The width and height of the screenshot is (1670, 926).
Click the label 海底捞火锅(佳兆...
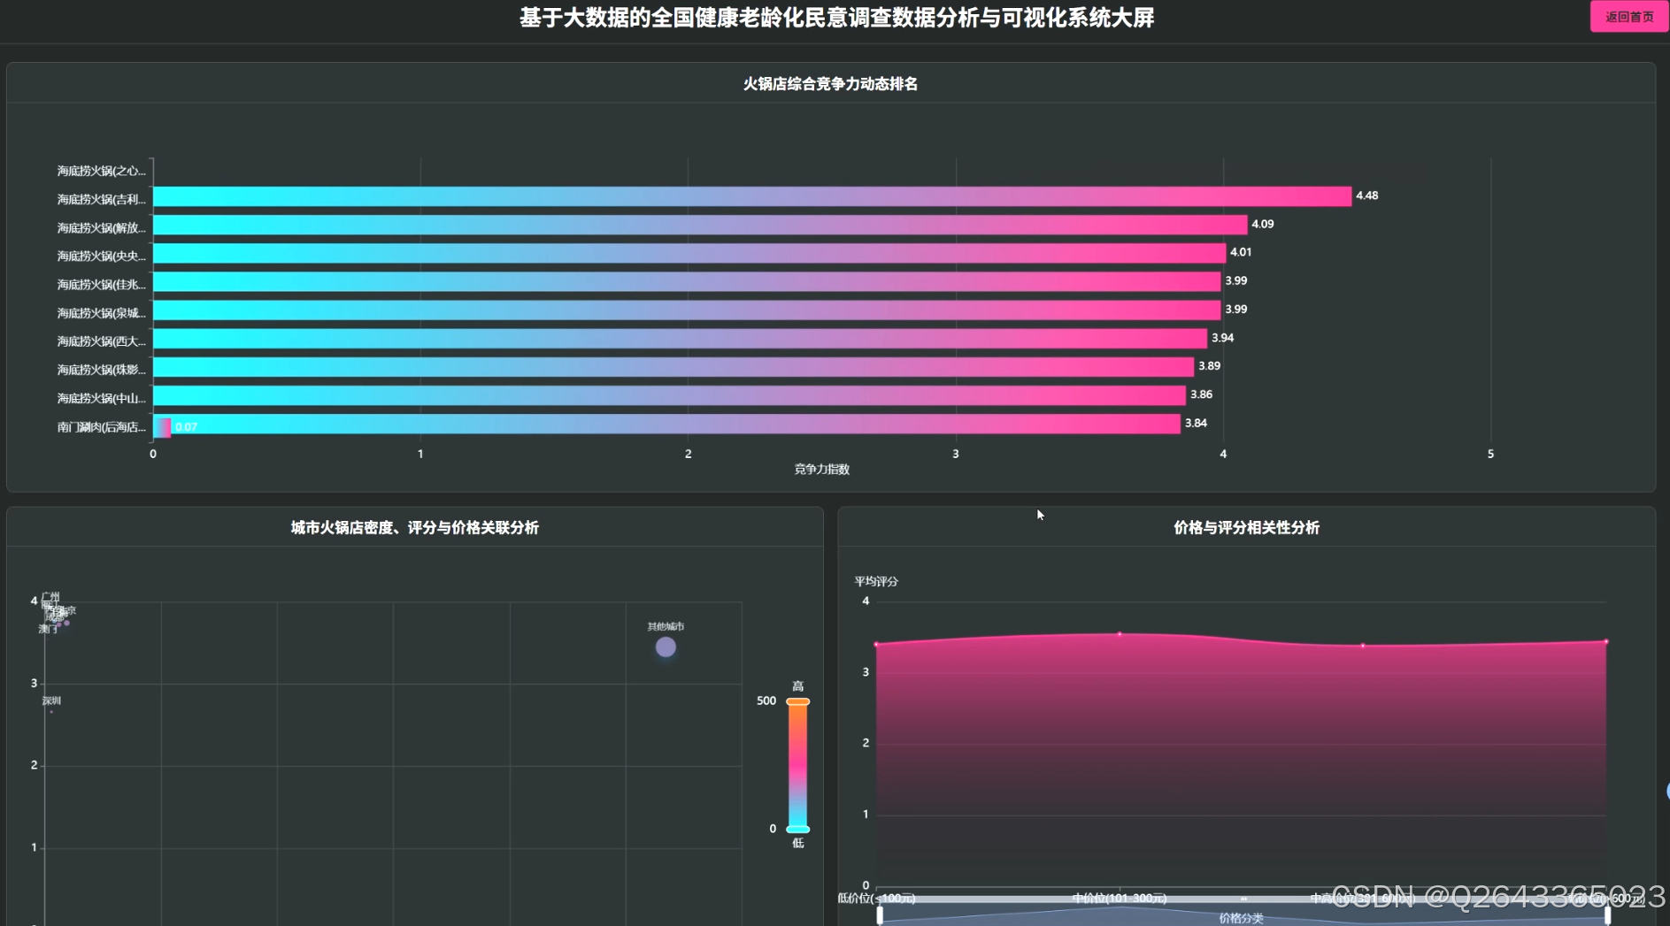click(101, 284)
